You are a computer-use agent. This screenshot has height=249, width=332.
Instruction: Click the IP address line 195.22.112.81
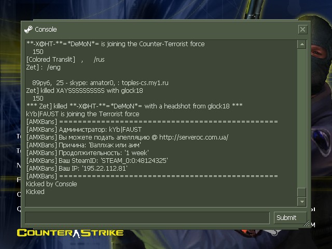(x=77, y=169)
